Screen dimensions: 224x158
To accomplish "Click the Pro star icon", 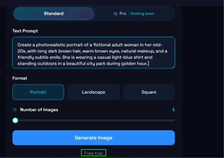I will (115, 13).
